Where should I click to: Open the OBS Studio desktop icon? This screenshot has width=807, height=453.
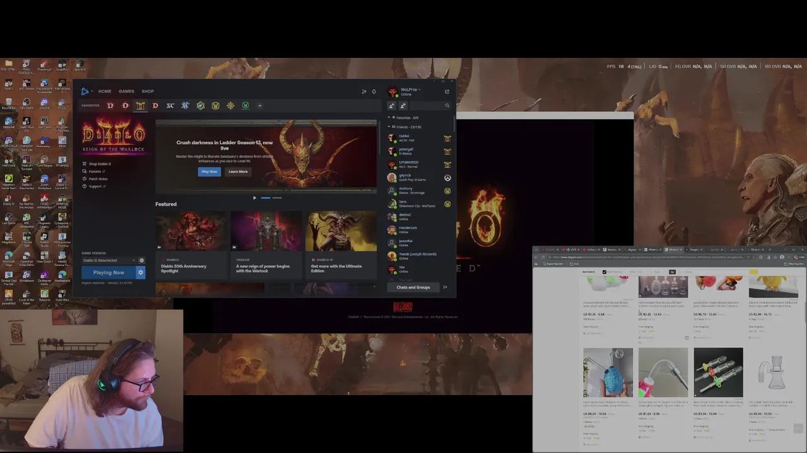click(x=26, y=104)
